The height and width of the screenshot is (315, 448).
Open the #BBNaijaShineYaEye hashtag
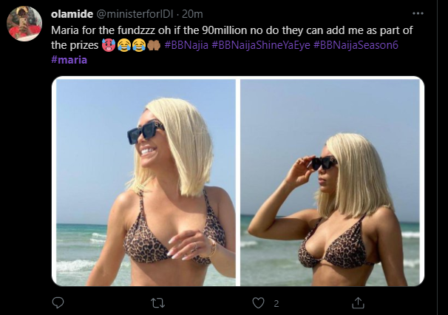pos(261,45)
